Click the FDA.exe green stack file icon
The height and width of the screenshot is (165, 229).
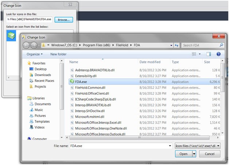pos(72,82)
